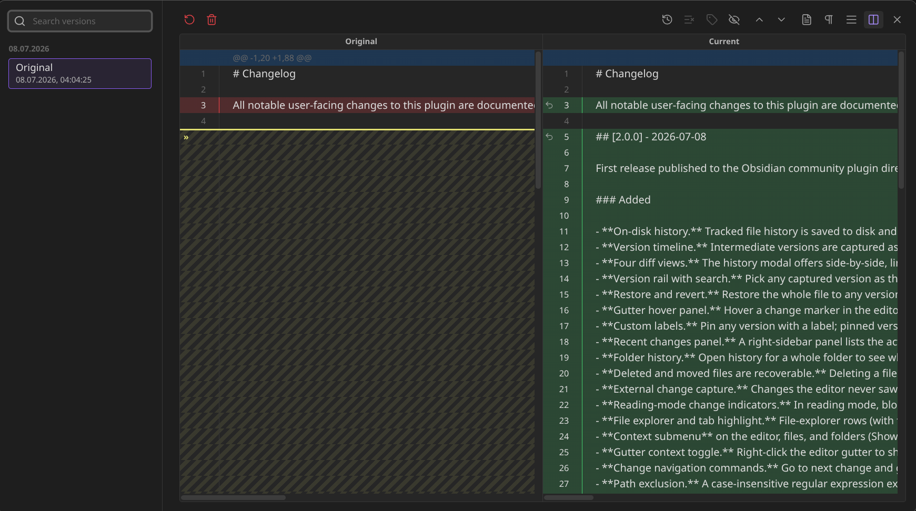Click the 'External change capture' line

click(720, 389)
